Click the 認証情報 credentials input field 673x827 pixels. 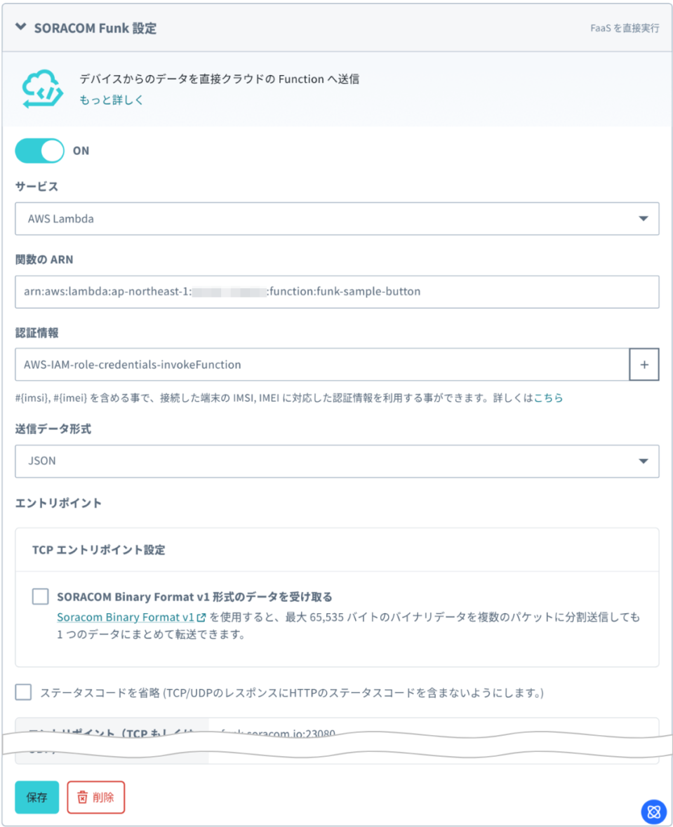[x=321, y=365]
